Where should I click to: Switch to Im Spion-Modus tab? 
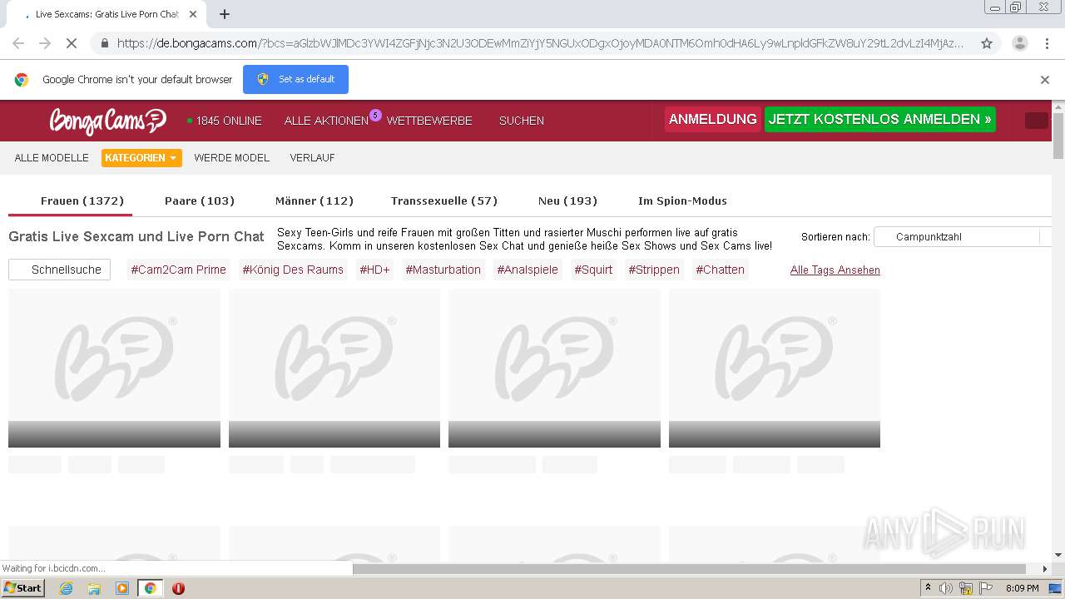(682, 200)
